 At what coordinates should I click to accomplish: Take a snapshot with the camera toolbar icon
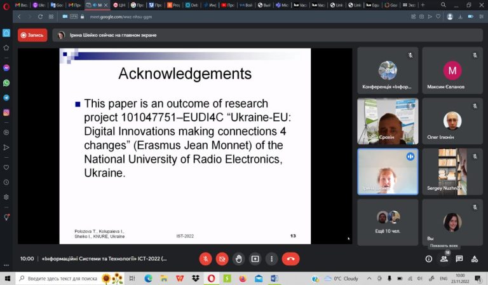click(421, 17)
